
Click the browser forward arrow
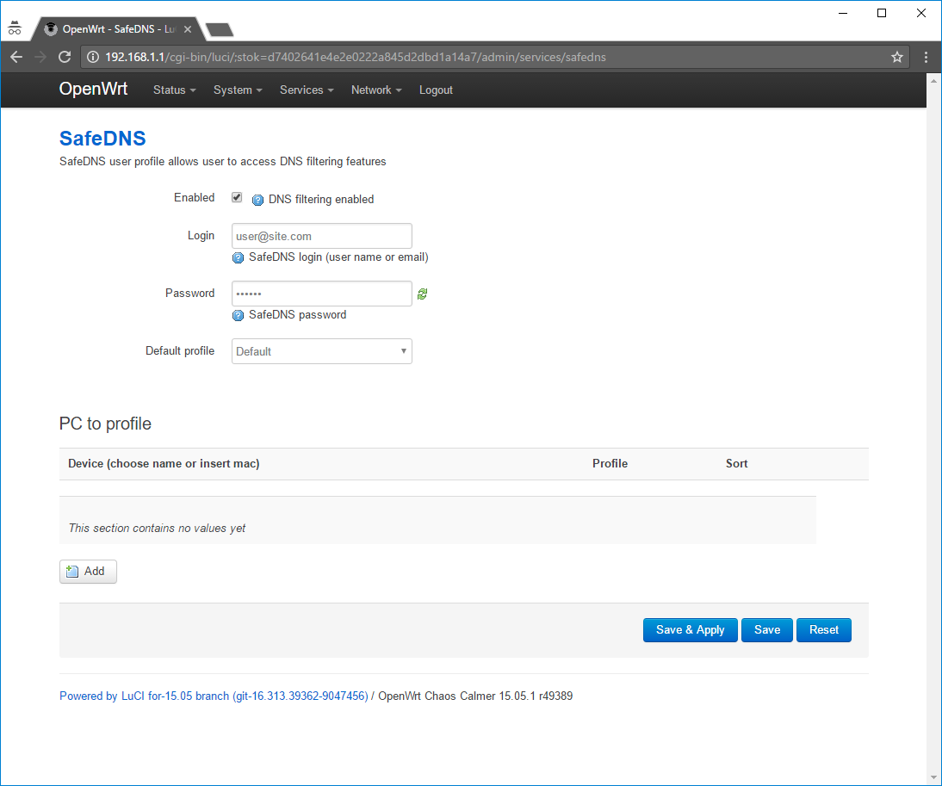[40, 57]
